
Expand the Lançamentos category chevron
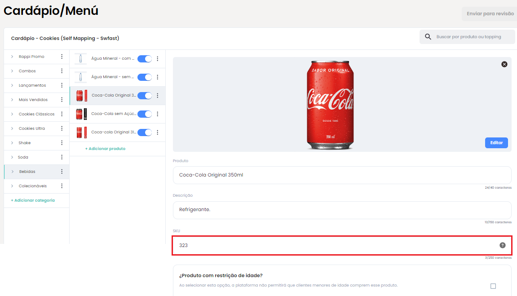(12, 85)
